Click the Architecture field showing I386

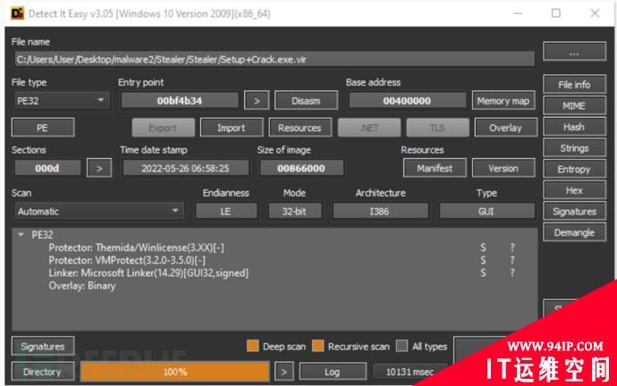380,211
